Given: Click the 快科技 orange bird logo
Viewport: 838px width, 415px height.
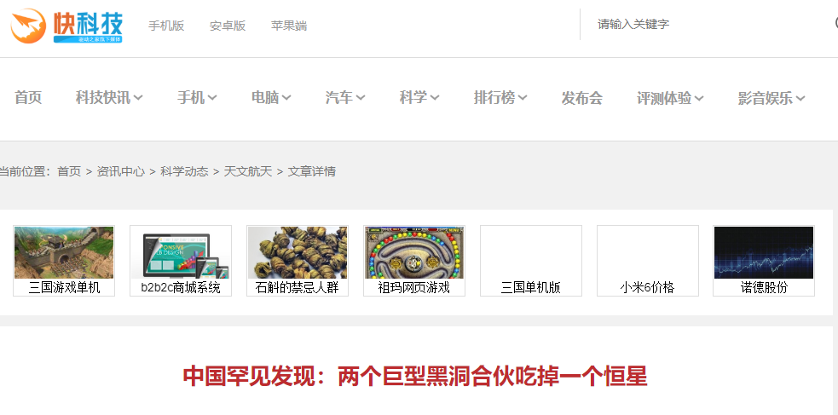Looking at the screenshot, I should pyautogui.click(x=28, y=26).
